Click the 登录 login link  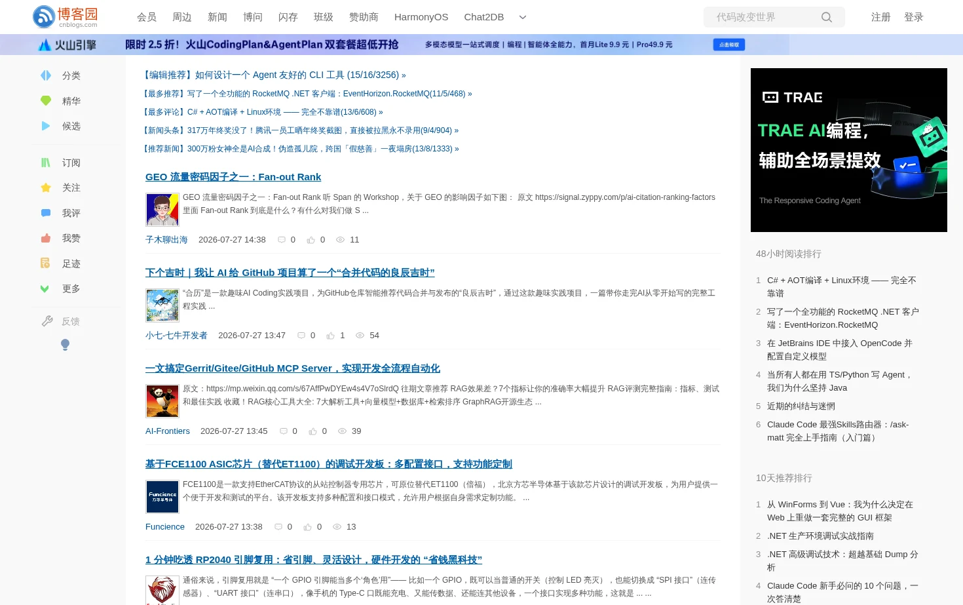[x=914, y=17]
